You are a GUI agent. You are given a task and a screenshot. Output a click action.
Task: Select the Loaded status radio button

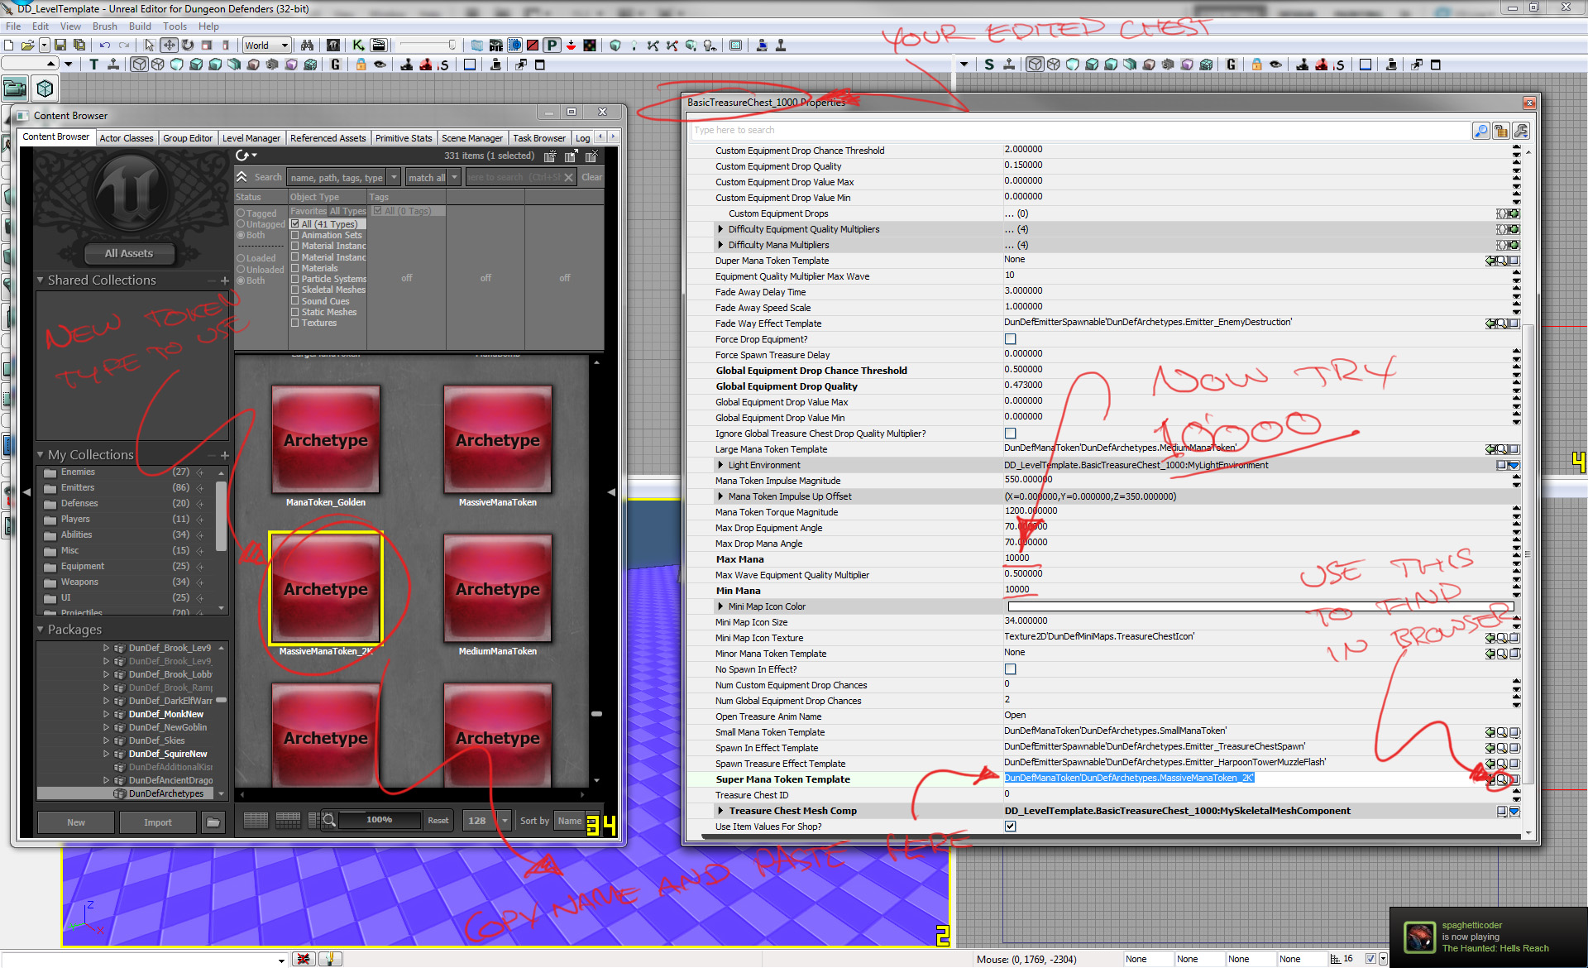pyautogui.click(x=241, y=258)
